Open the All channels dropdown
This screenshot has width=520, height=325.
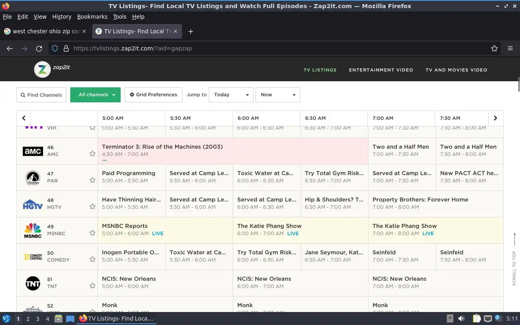(95, 95)
